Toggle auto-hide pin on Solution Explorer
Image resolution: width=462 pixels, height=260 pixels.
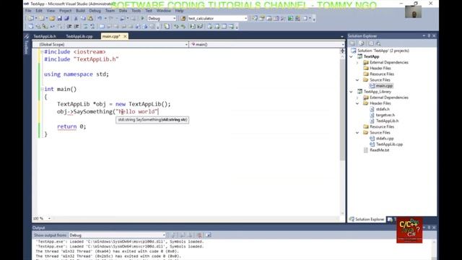pos(429,35)
